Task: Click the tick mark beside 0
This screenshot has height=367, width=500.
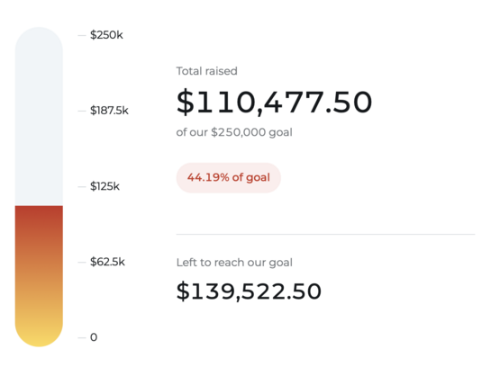Action: [82, 337]
